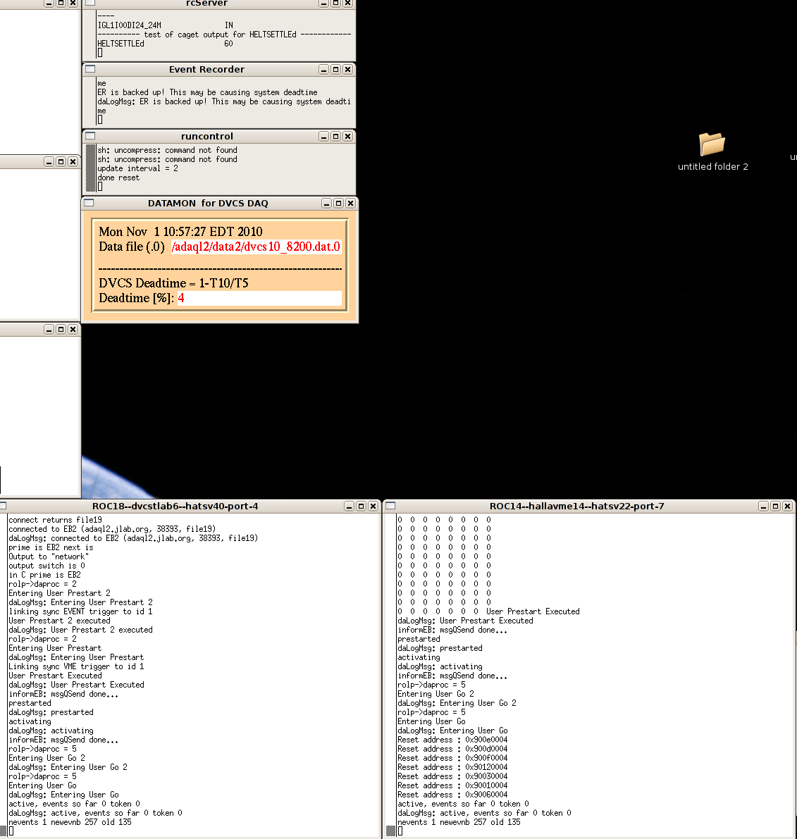Viewport: 797px width, 839px height.
Task: Close the runcontrol window
Action: point(347,137)
